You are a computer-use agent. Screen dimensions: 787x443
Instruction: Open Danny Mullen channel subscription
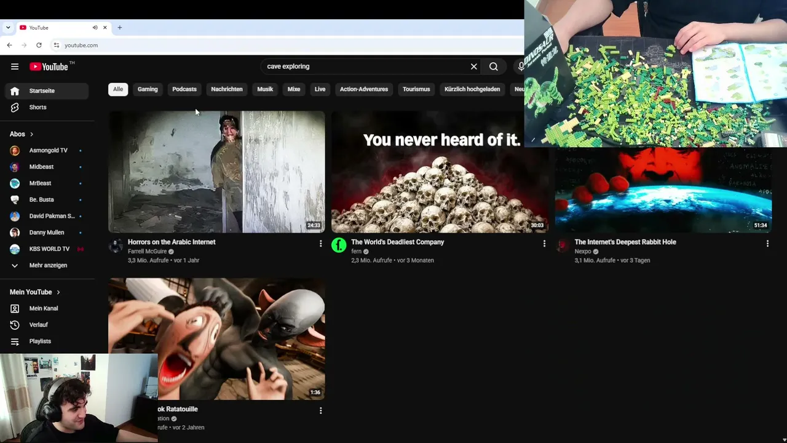click(47, 233)
